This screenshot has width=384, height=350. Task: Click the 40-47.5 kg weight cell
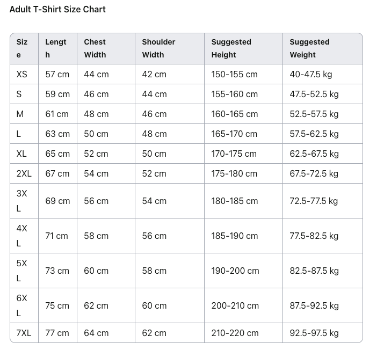click(x=311, y=74)
